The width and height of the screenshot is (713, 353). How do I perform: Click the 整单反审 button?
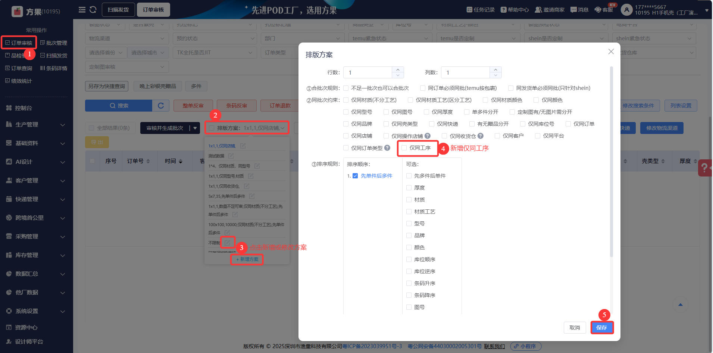[193, 106]
